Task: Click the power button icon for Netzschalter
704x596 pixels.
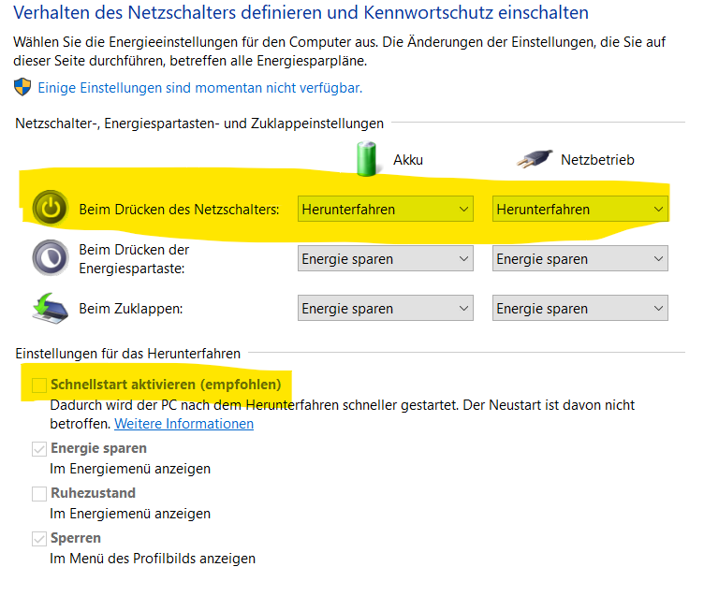Action: (x=51, y=209)
